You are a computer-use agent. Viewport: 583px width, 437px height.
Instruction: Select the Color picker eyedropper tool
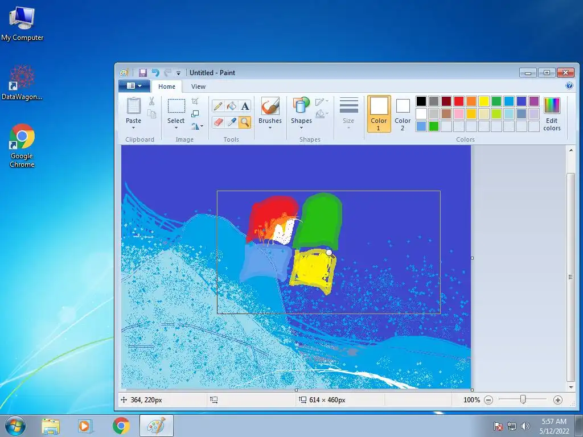point(231,122)
